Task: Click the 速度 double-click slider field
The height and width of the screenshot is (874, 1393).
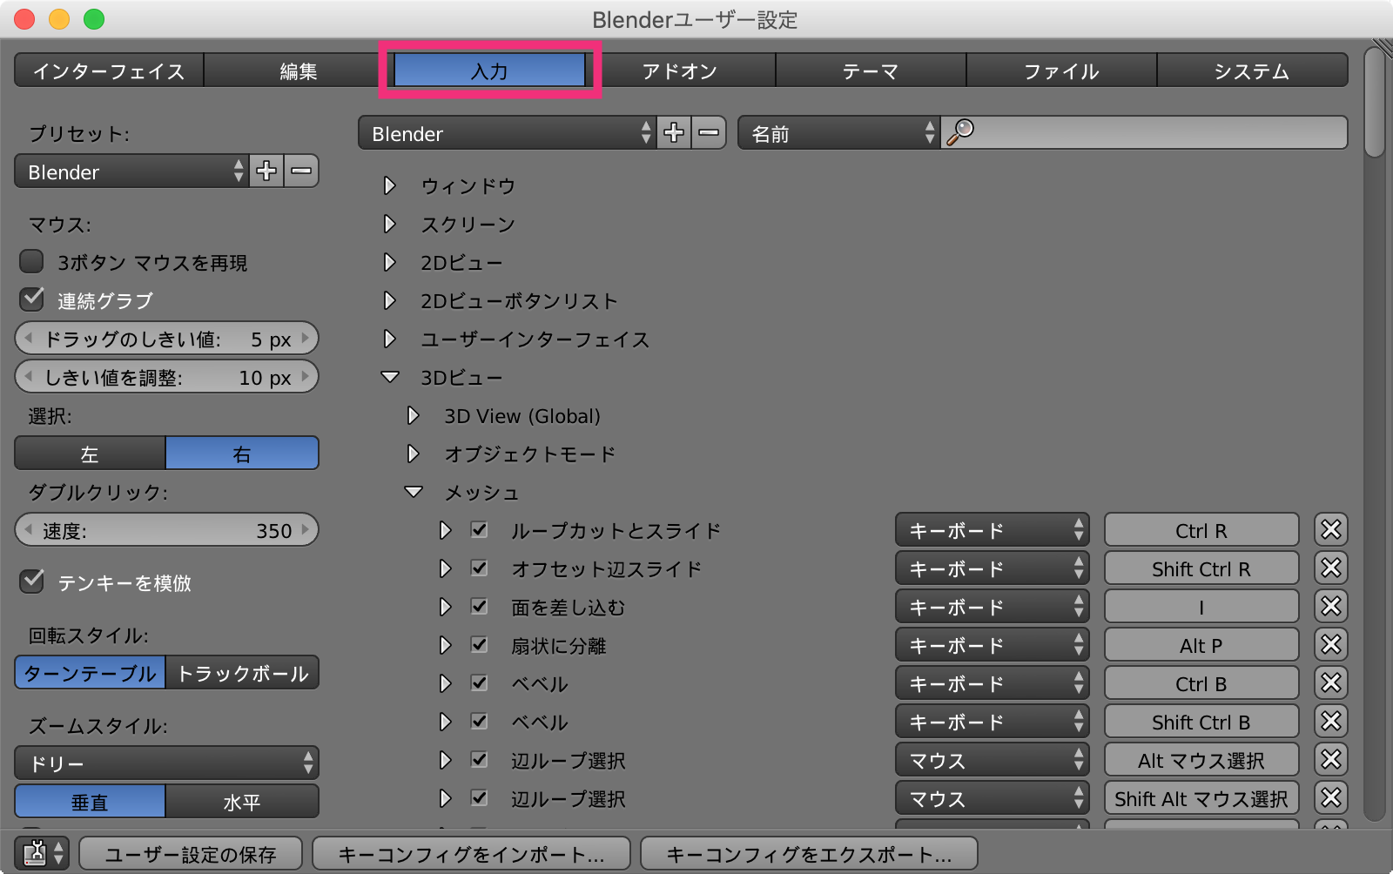Action: click(167, 530)
